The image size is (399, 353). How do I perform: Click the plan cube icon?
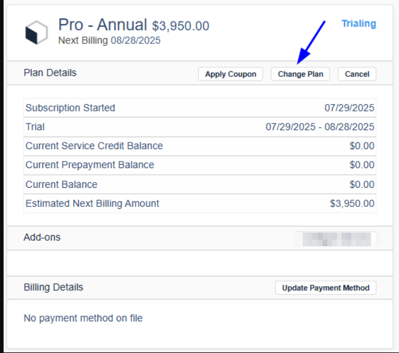coord(36,33)
